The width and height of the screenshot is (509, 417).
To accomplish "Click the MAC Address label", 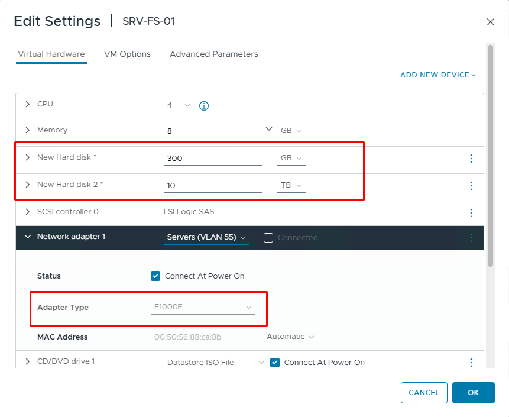I will click(x=62, y=337).
